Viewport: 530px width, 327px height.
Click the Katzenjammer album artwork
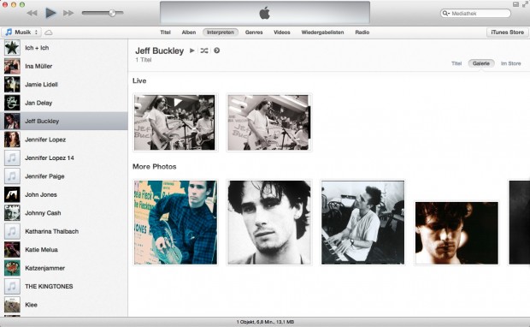pyautogui.click(x=12, y=268)
